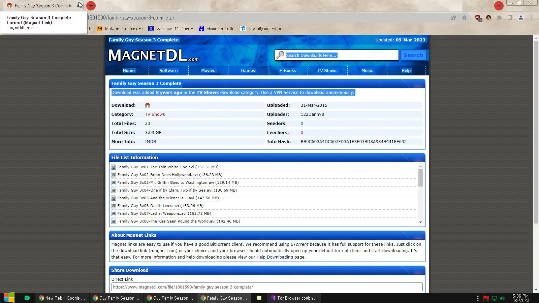
Task: Click the file list scrollbar thumb
Action: tap(420, 178)
